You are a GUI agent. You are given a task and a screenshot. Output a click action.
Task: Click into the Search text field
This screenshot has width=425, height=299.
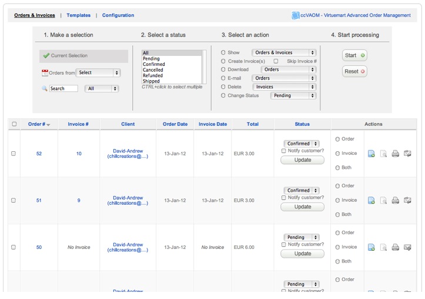[x=63, y=89]
